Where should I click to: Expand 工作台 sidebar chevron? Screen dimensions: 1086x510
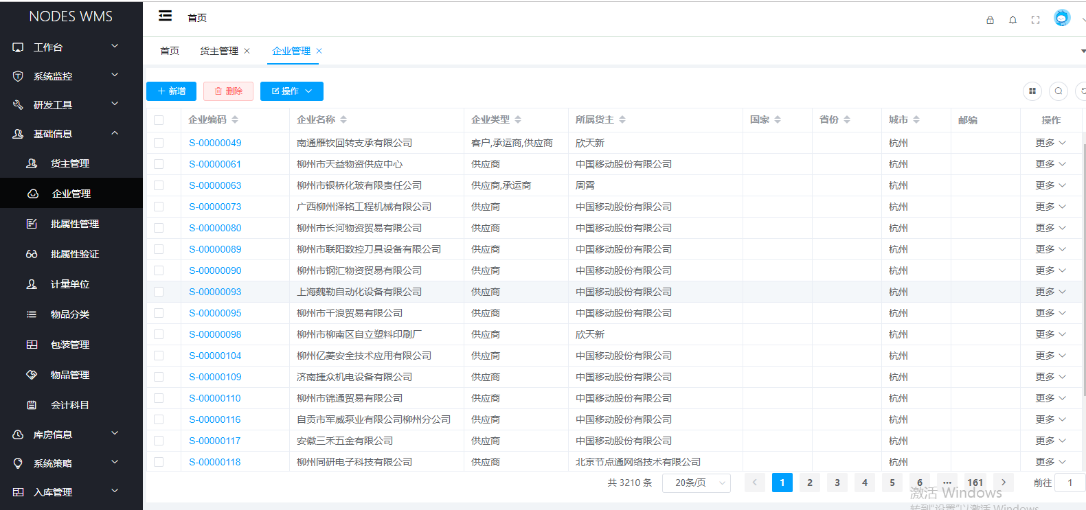115,46
